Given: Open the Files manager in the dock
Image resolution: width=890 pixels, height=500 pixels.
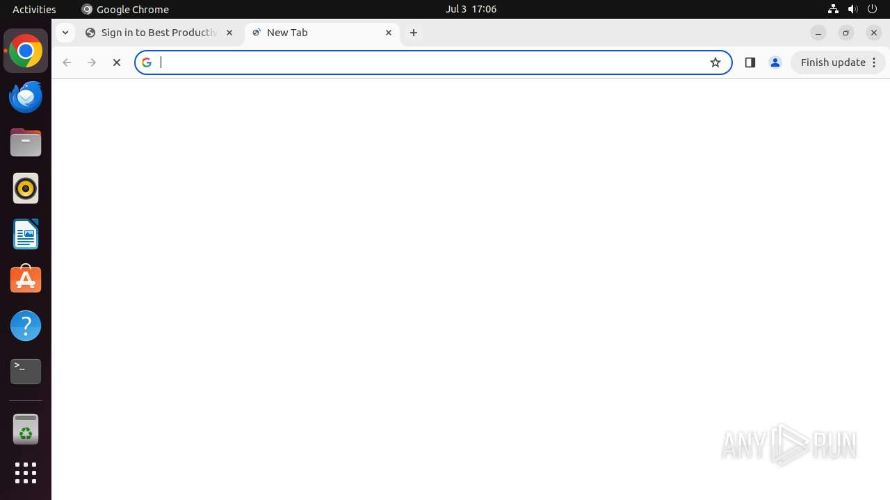Looking at the screenshot, I should 26,142.
